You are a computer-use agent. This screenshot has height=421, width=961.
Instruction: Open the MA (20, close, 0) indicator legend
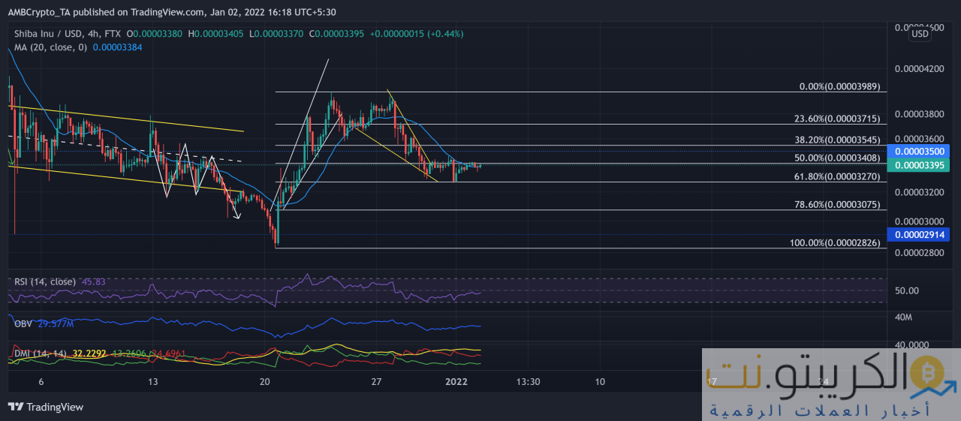(x=48, y=47)
